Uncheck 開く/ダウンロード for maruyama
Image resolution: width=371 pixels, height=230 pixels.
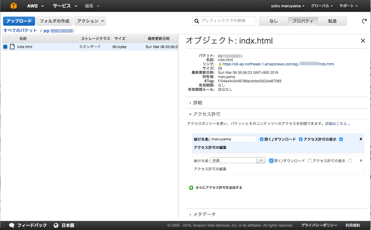(262, 139)
